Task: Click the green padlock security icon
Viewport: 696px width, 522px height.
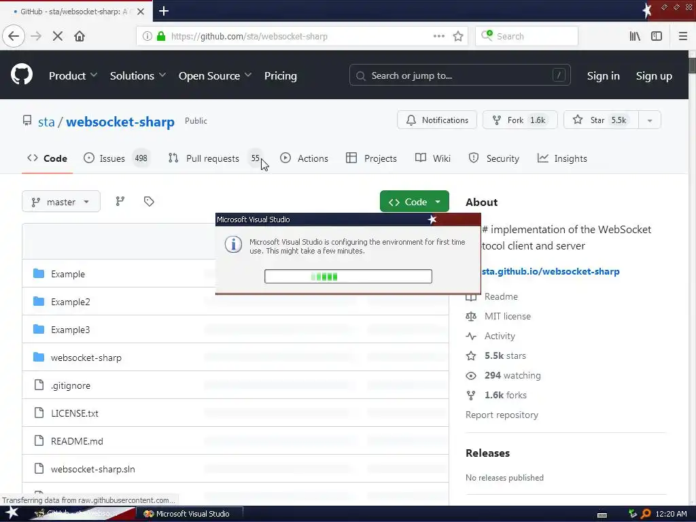Action: point(160,37)
